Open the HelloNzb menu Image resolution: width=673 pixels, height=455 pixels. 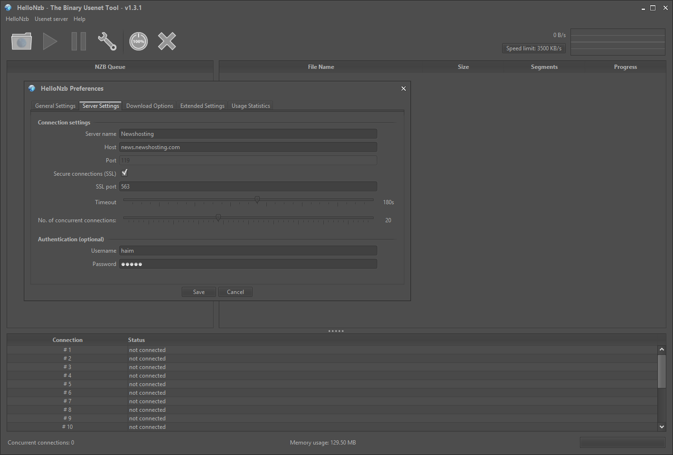point(17,19)
